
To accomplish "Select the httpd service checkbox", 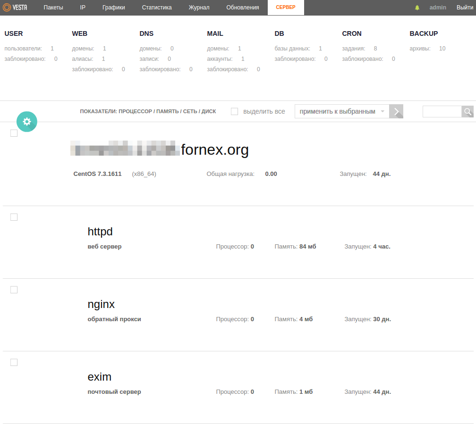I will tap(14, 217).
